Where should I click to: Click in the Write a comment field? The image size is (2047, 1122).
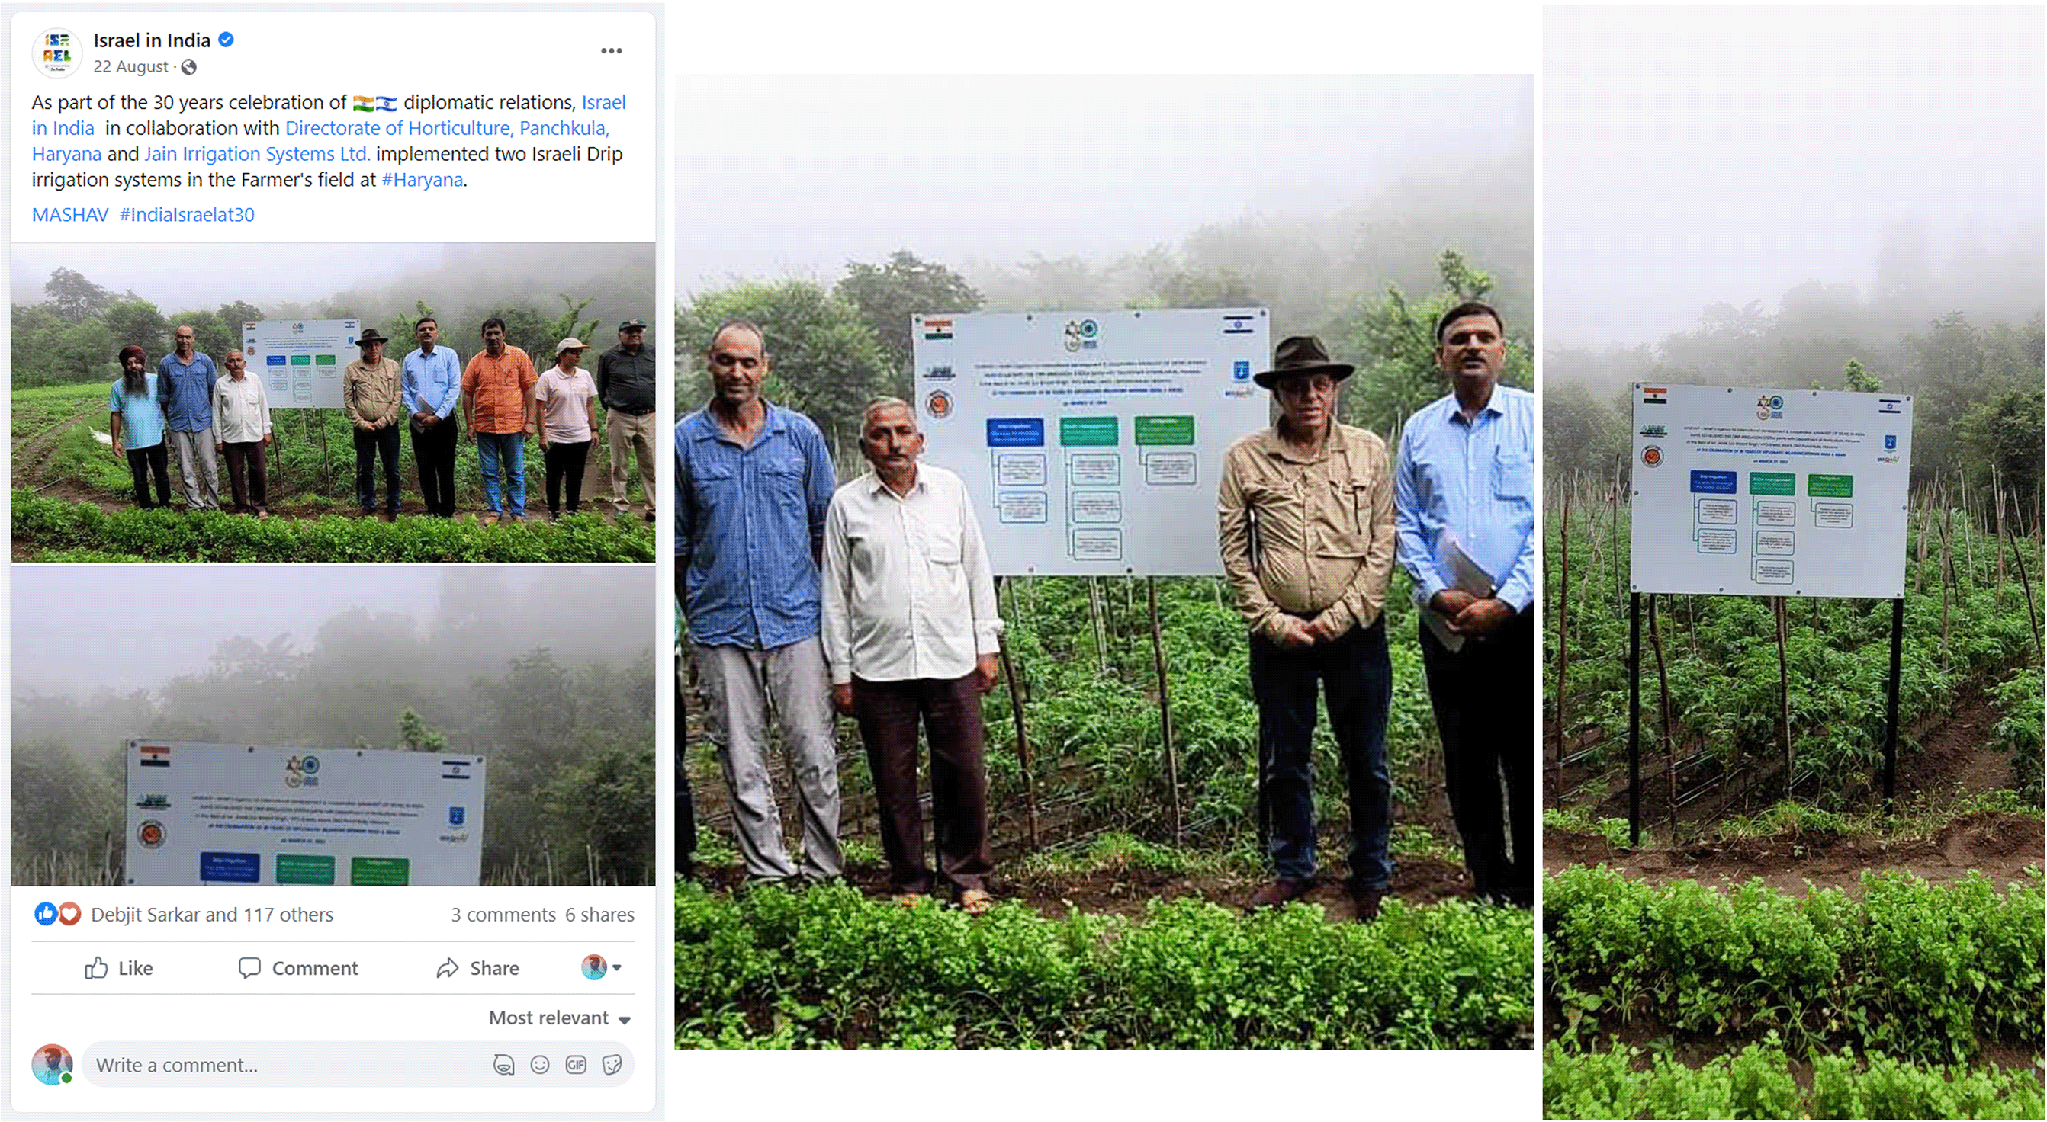click(286, 1066)
